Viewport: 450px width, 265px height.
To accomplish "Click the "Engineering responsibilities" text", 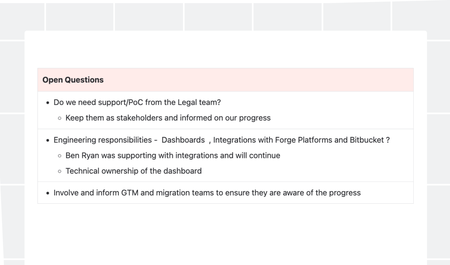I will 103,140.
